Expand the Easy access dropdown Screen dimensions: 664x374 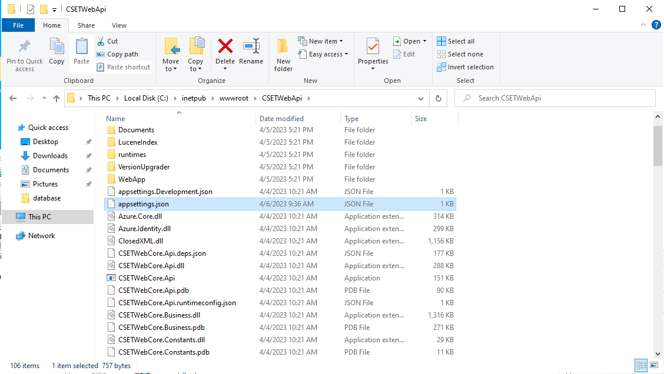pyautogui.click(x=323, y=54)
